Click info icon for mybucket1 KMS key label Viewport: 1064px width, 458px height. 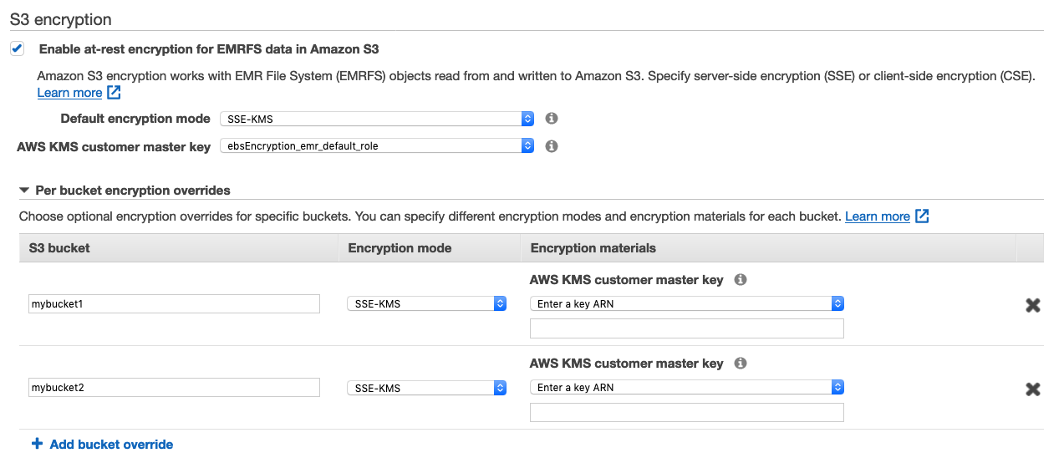[x=740, y=280]
